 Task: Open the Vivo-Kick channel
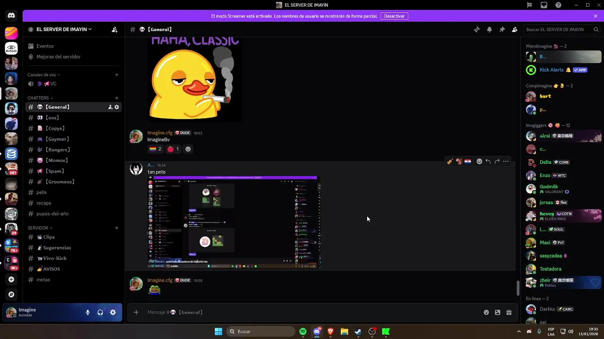point(74,258)
